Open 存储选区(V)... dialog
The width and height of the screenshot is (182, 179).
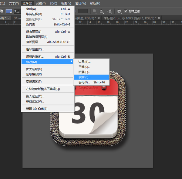[48, 101]
